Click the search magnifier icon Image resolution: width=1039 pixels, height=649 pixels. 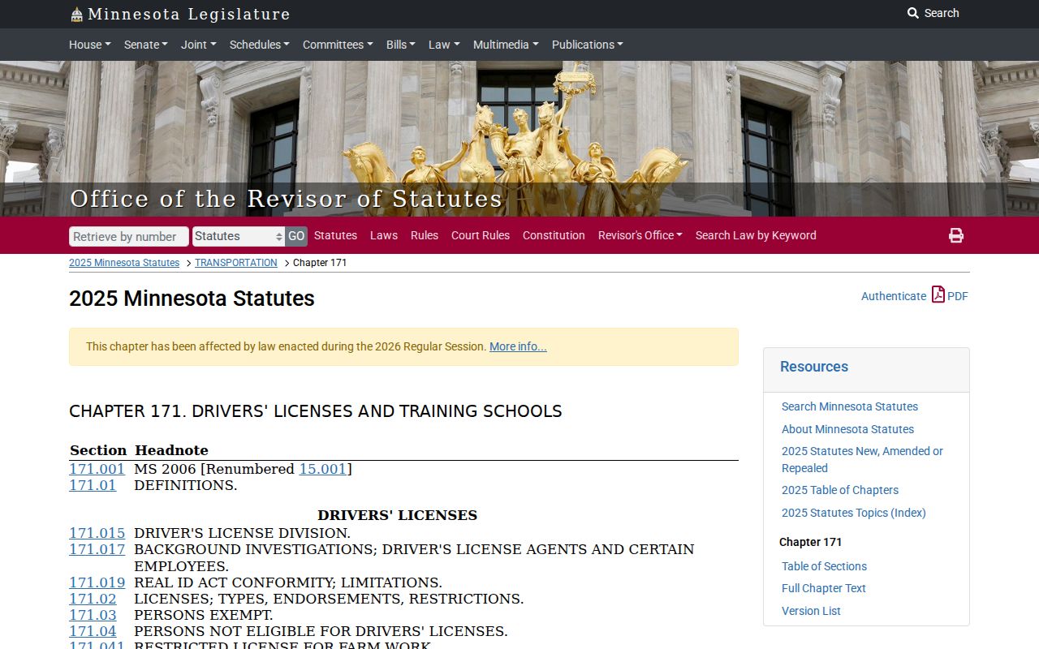click(913, 13)
